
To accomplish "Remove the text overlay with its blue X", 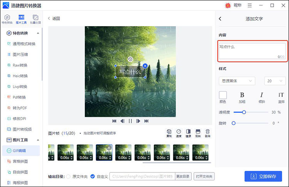I will point(145,66).
